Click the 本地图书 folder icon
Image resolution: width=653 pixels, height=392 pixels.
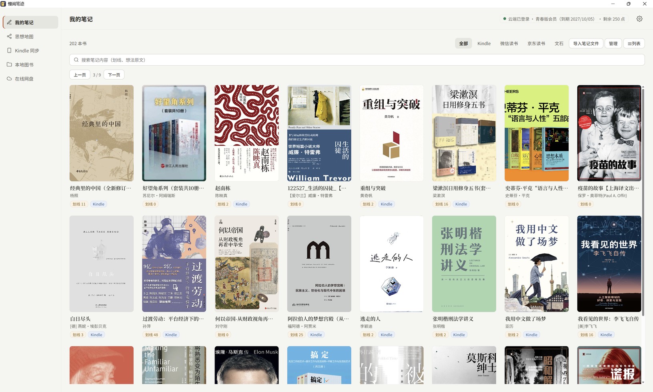[x=9, y=64]
